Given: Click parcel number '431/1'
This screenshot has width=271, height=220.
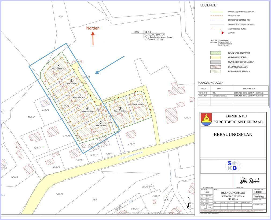Looking at the screenshot, I should pos(187,118).
